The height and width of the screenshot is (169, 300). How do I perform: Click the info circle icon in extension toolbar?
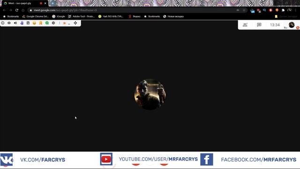(x=3, y=23)
